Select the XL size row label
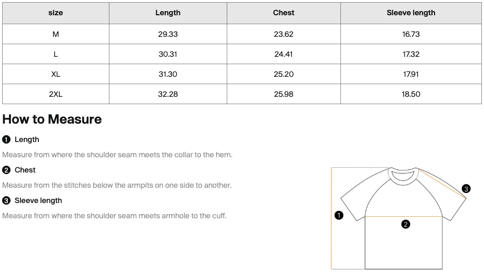This screenshot has width=484, height=273. [56, 74]
